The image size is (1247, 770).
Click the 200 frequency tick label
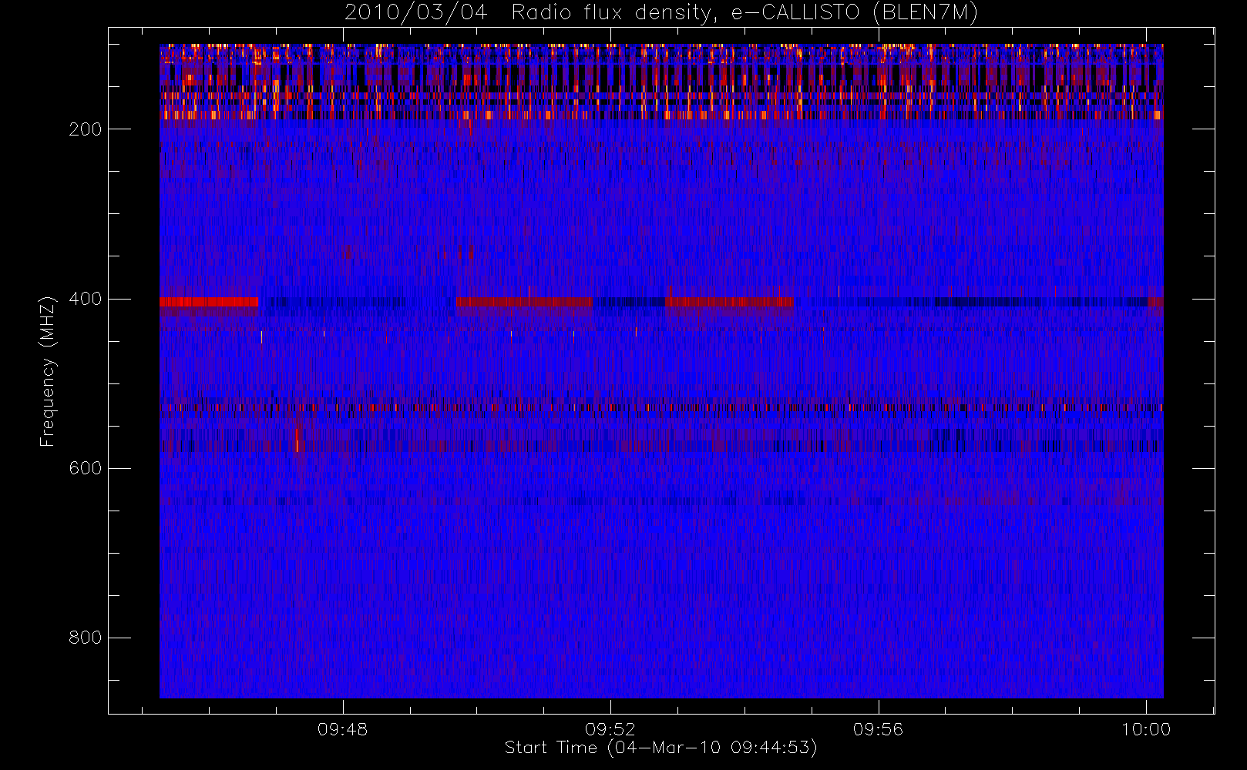86,129
